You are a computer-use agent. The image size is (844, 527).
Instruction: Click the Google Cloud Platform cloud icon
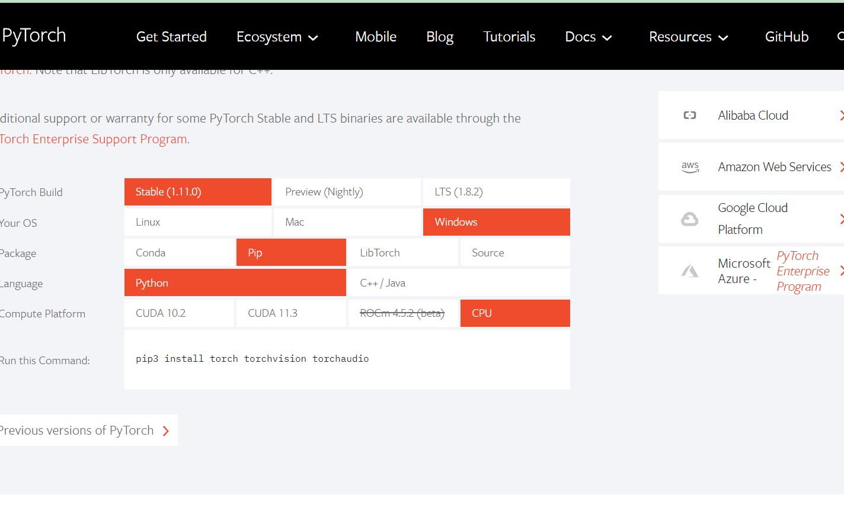point(689,220)
